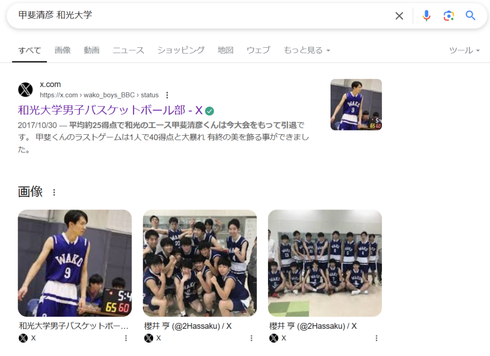Select the 動画 tab

point(91,50)
